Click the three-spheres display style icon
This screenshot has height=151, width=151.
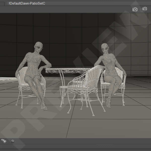pyautogui.click(x=4, y=141)
